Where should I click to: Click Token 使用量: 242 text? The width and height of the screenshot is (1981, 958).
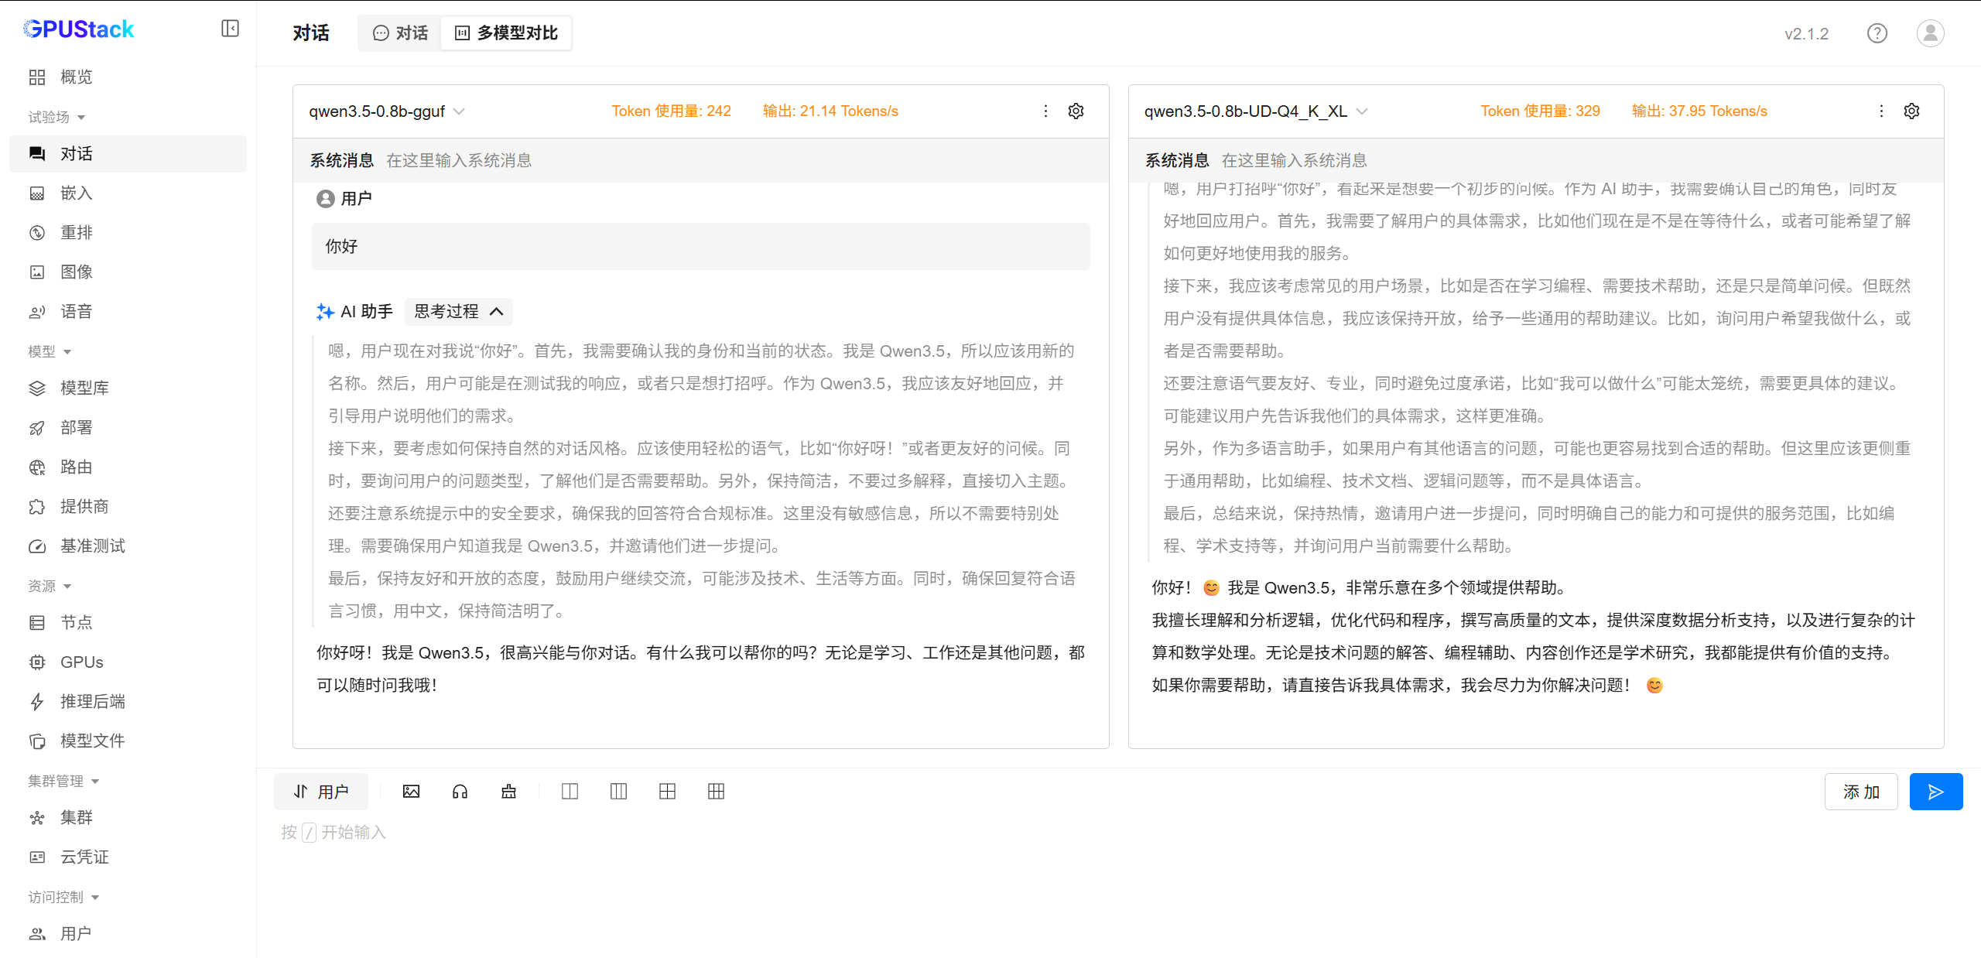pos(671,111)
